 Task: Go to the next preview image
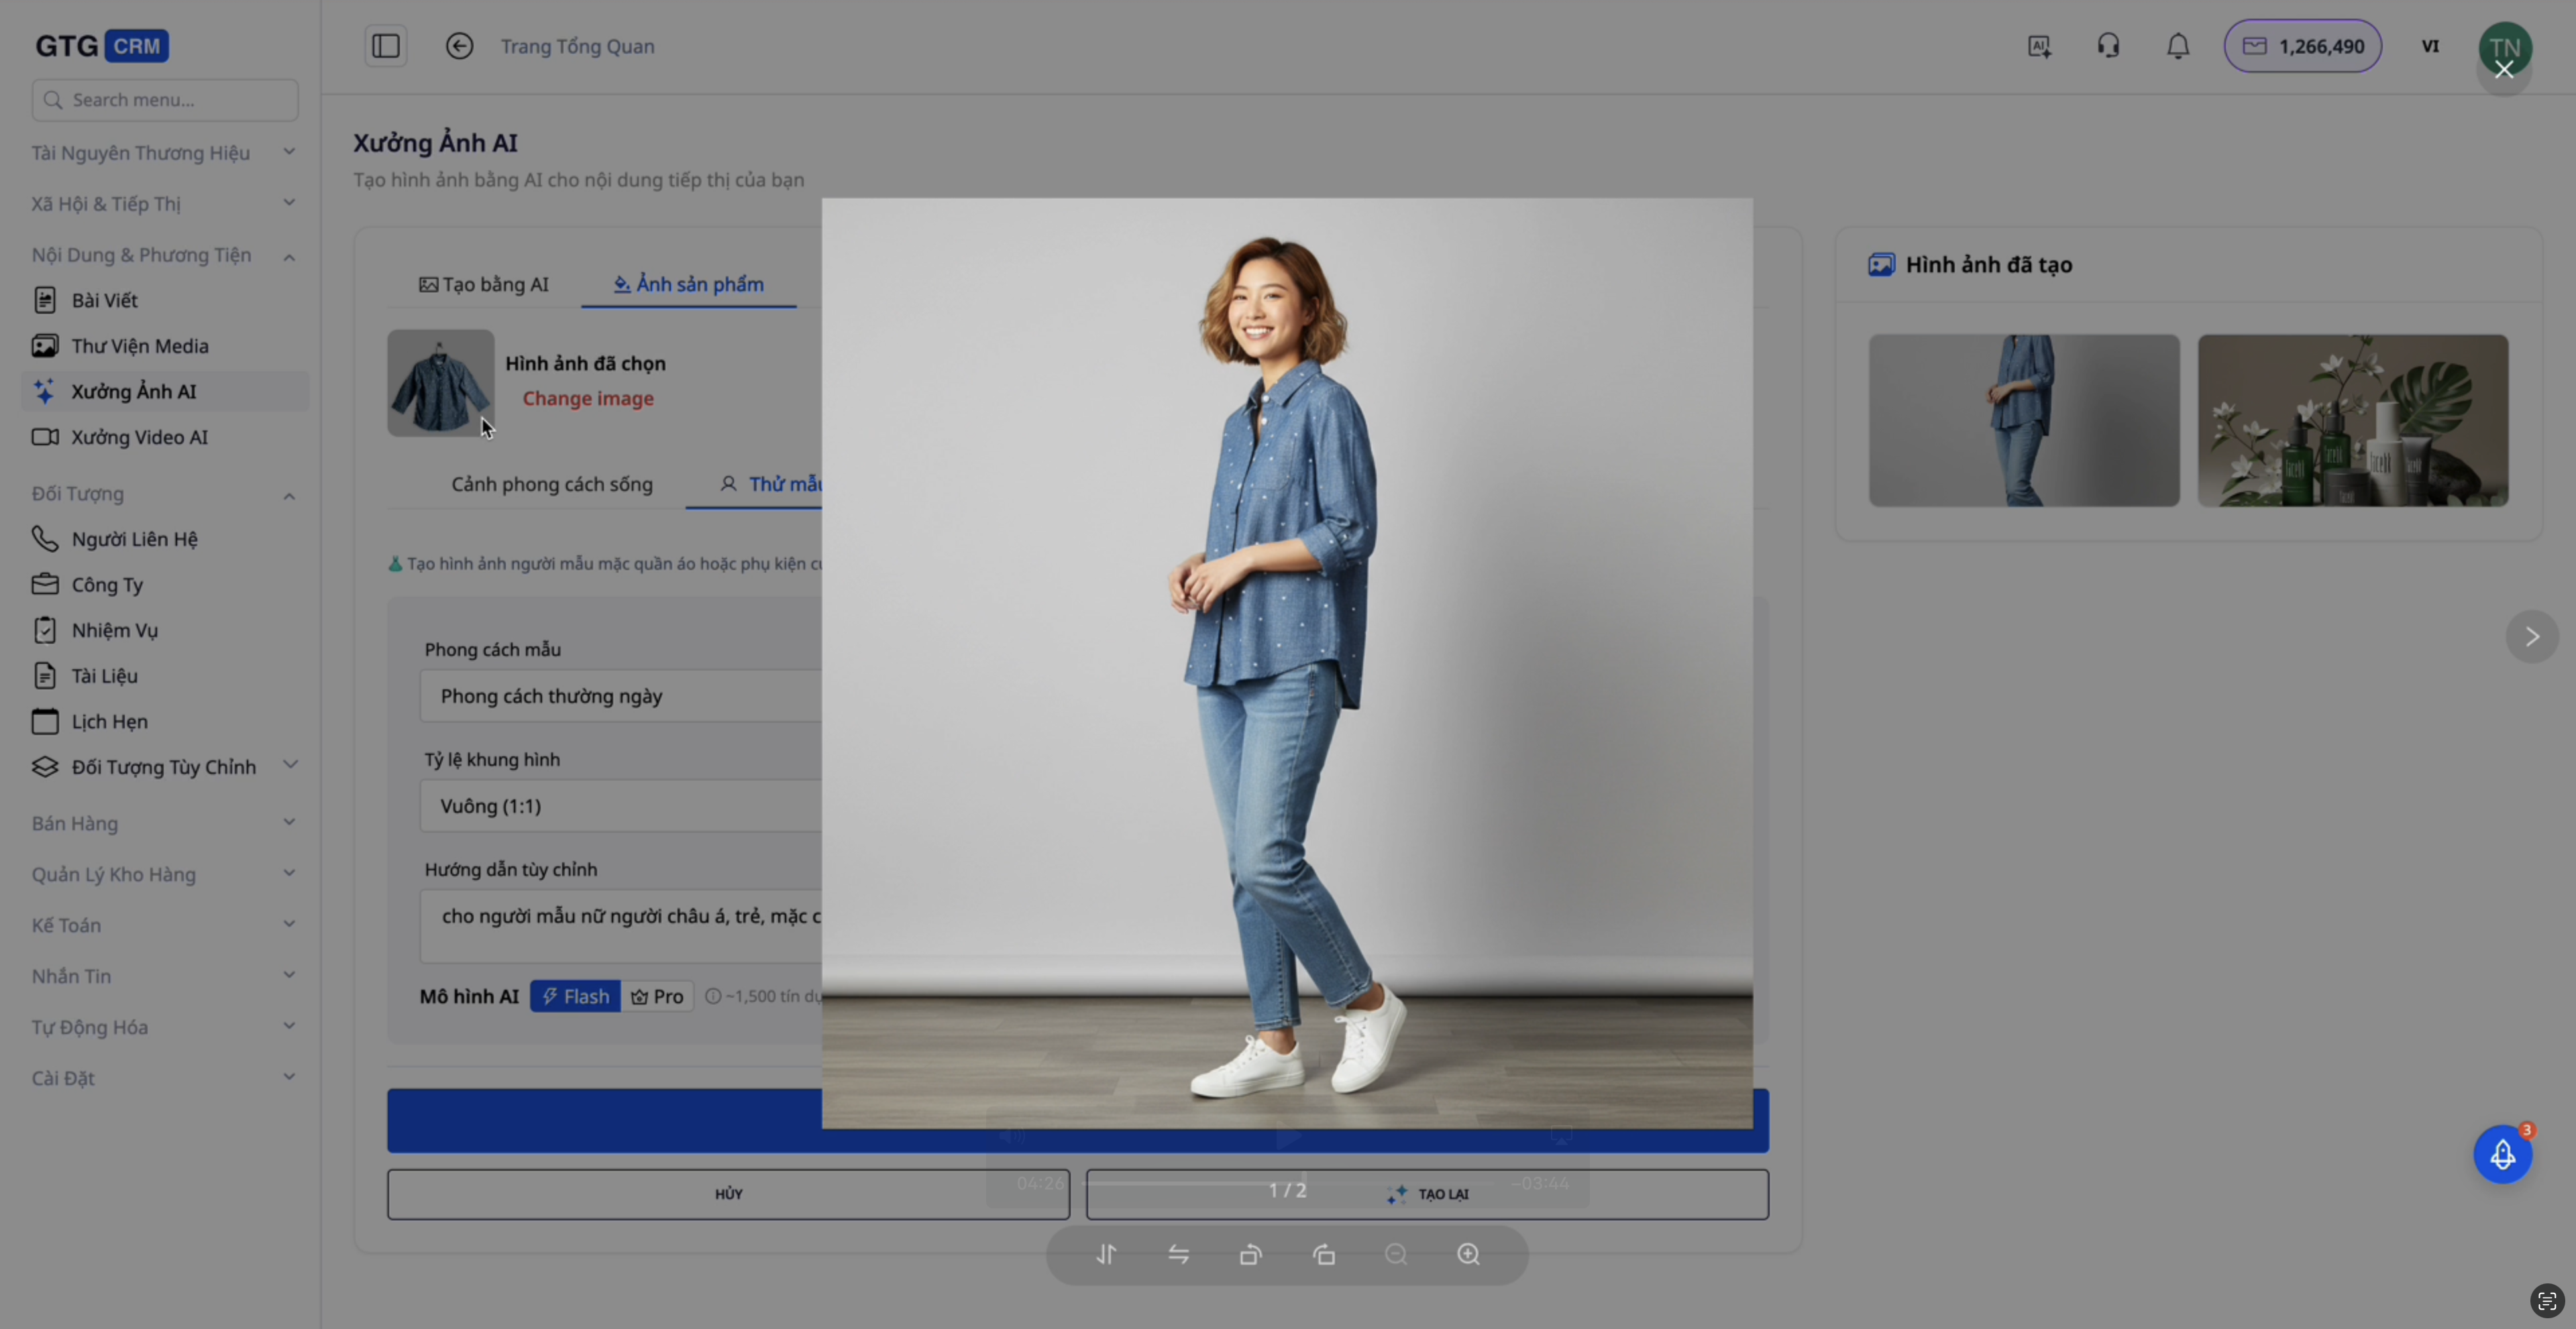(x=2532, y=636)
